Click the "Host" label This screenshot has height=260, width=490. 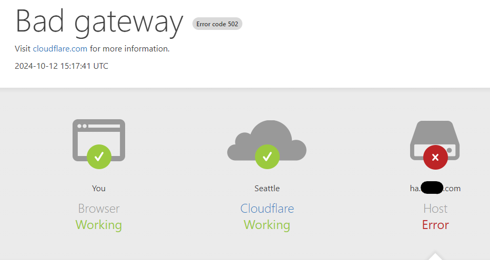pos(435,209)
